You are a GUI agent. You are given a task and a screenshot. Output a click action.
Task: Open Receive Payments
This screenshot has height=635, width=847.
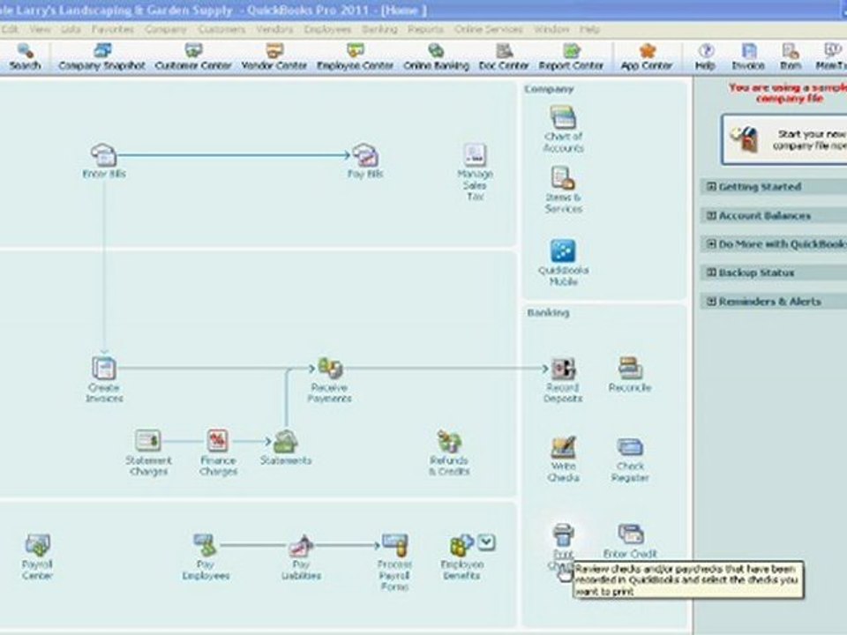329,379
